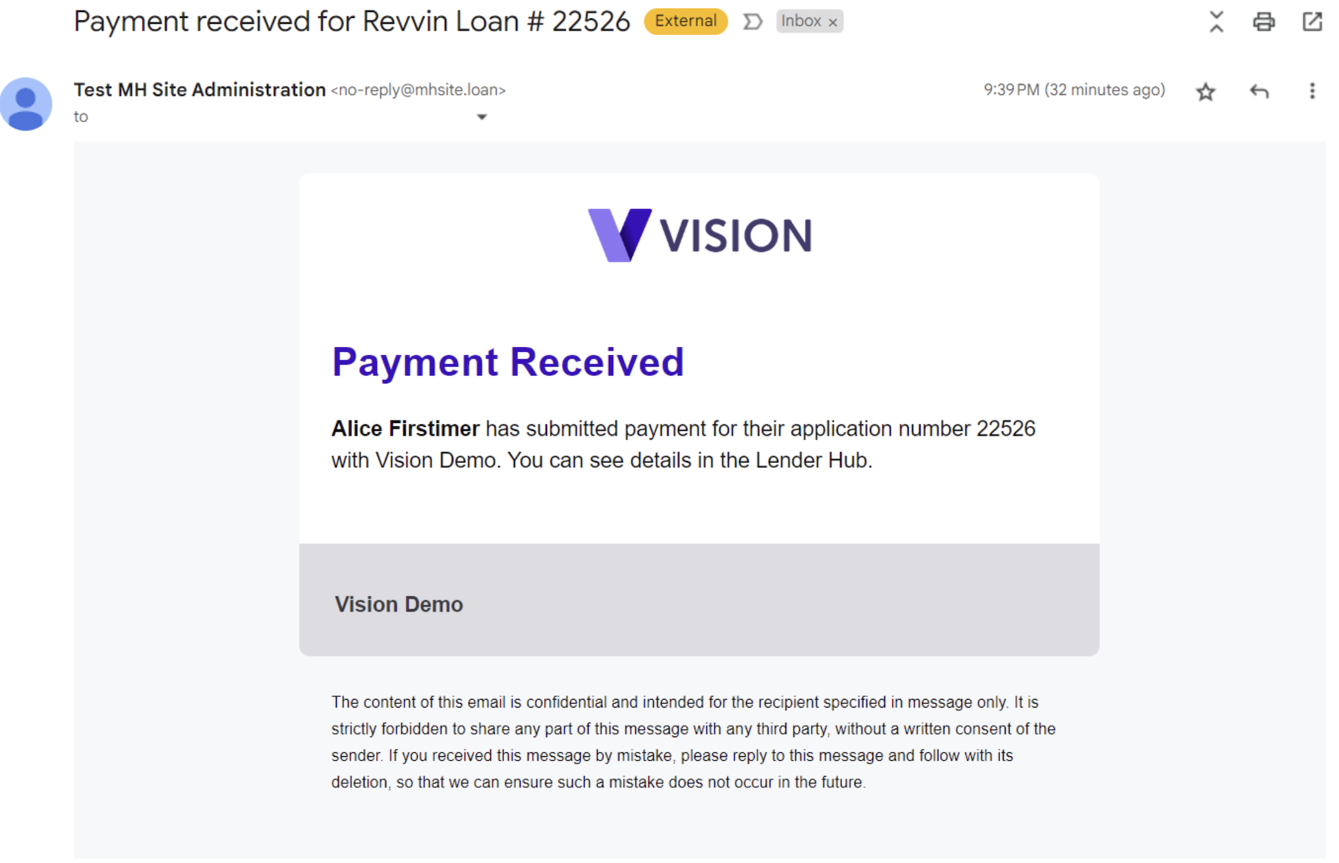The width and height of the screenshot is (1339, 863).
Task: Click the yellow External tag
Action: pos(685,21)
